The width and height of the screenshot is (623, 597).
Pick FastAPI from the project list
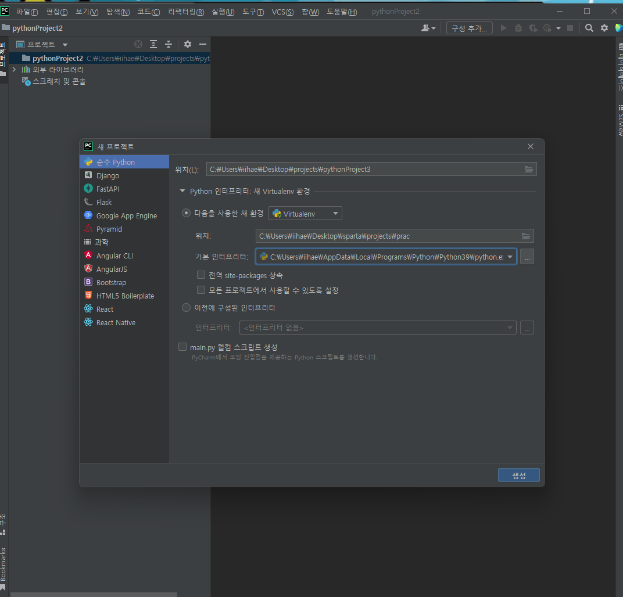[124, 189]
